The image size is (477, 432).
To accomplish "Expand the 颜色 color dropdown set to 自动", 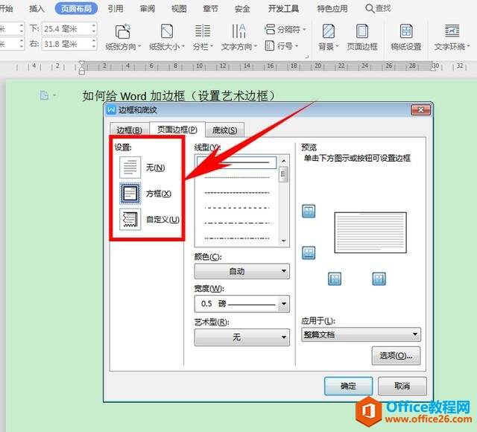I will point(241,271).
